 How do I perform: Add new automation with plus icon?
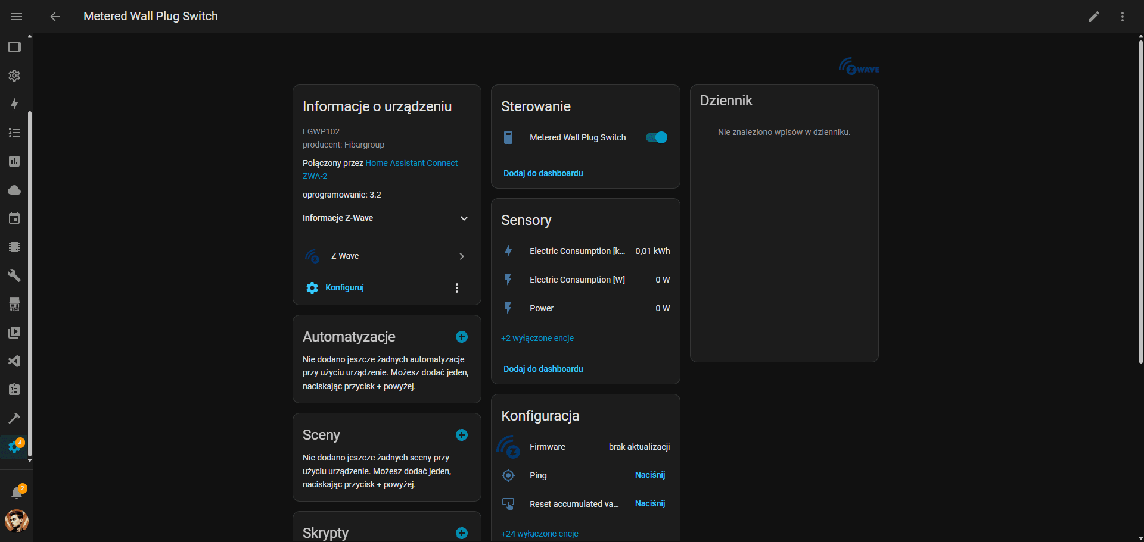(x=461, y=337)
